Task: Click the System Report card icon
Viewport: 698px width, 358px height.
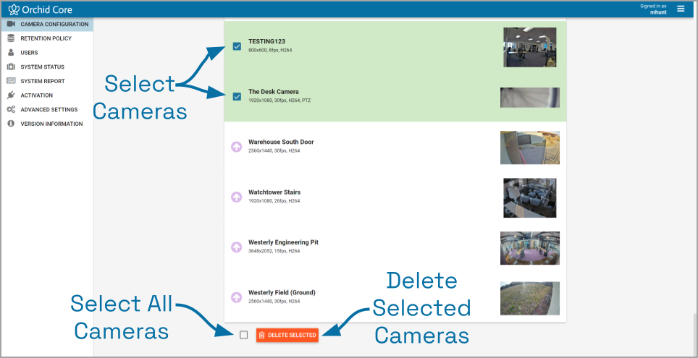Action: click(x=11, y=81)
